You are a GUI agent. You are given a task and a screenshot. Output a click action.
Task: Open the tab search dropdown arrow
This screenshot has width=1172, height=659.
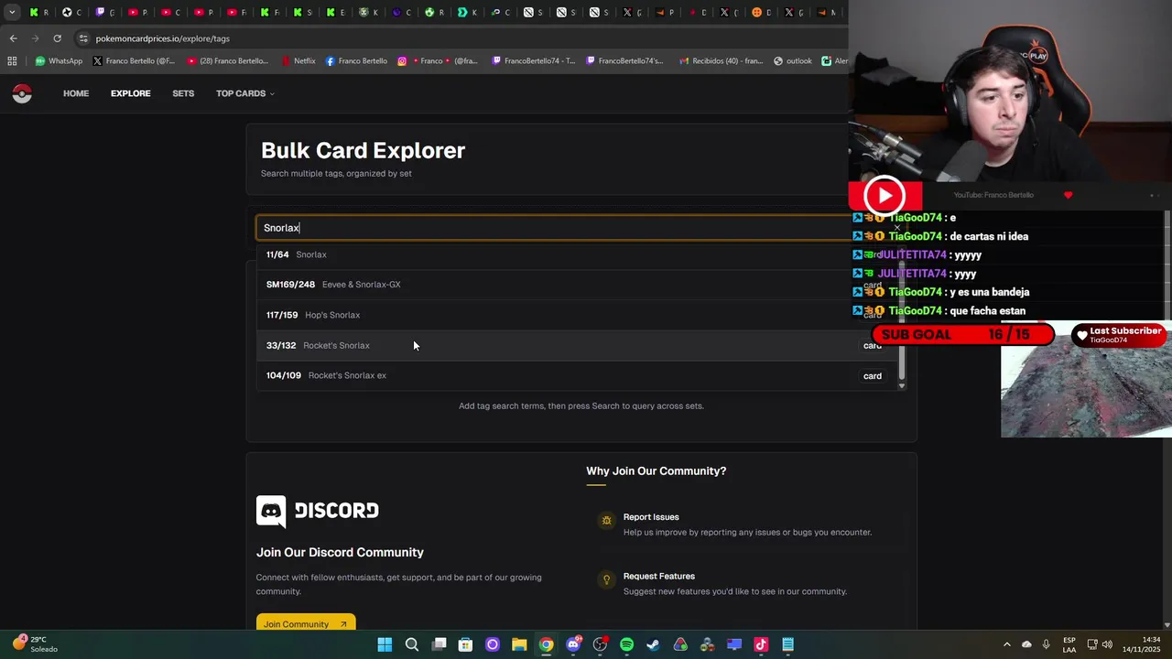click(x=12, y=12)
